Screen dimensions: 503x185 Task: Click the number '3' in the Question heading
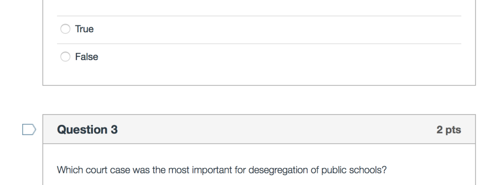click(115, 130)
